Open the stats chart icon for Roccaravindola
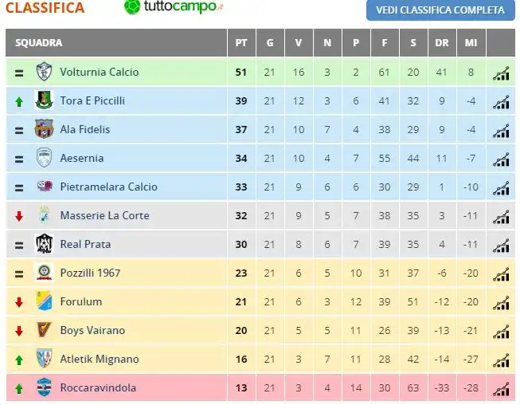The height and width of the screenshot is (405, 520). [x=501, y=389]
